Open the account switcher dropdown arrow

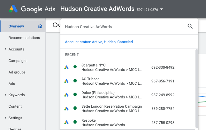(x=162, y=9)
